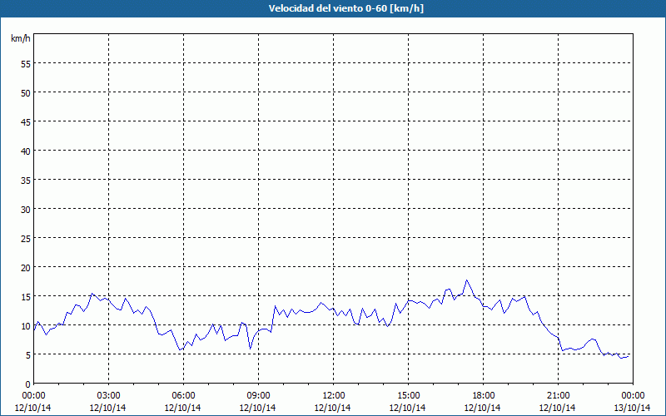The height and width of the screenshot is (416, 666).
Task: Click the 5 label on the y-axis
Action: coord(28,355)
